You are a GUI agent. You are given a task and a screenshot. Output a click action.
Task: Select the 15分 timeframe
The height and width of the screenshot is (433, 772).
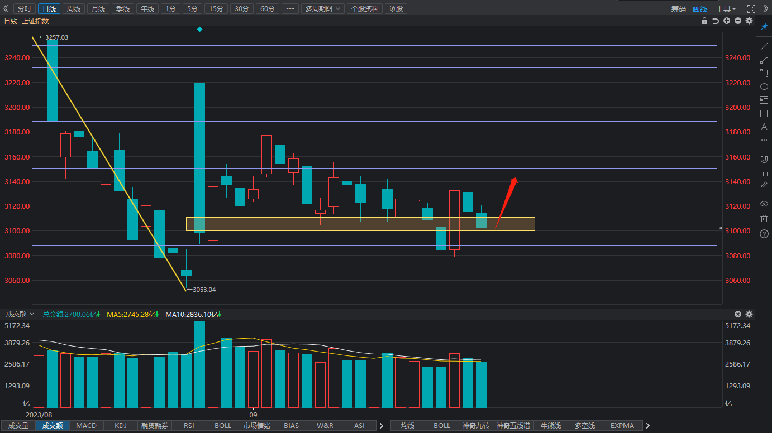coord(216,9)
